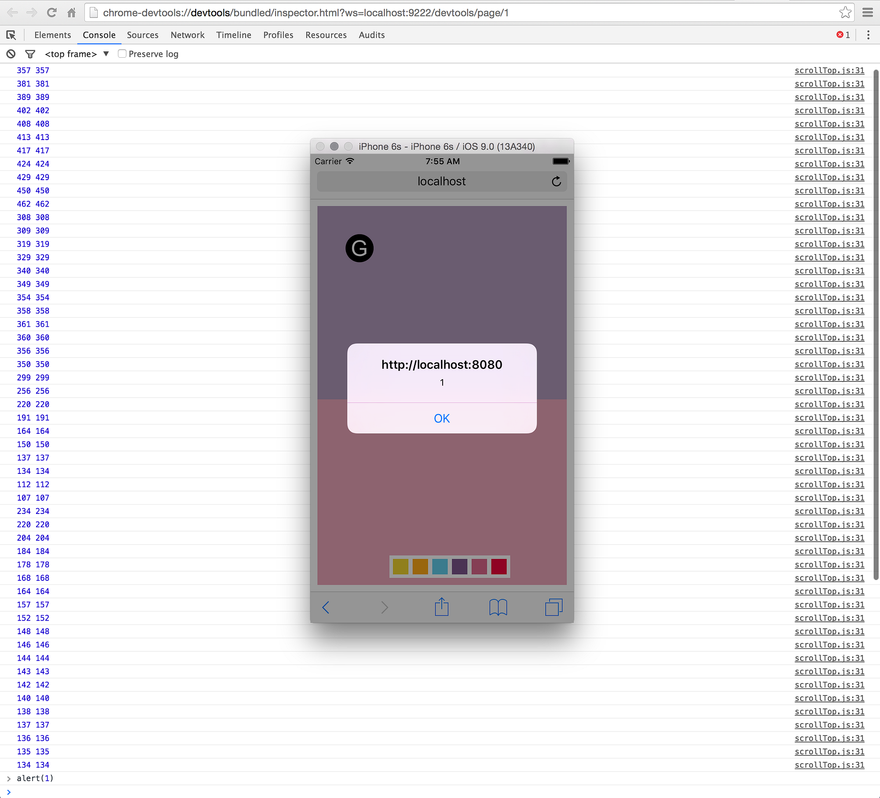The image size is (880, 798).
Task: Bookmark page with star icon
Action: pyautogui.click(x=845, y=12)
